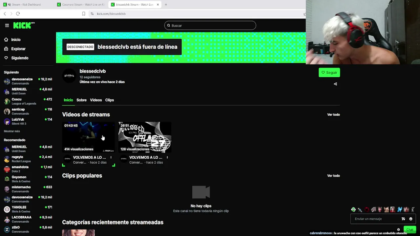Click the '12 seguidores' follower count text
Viewport: 420px width, 236px height.
(x=90, y=77)
